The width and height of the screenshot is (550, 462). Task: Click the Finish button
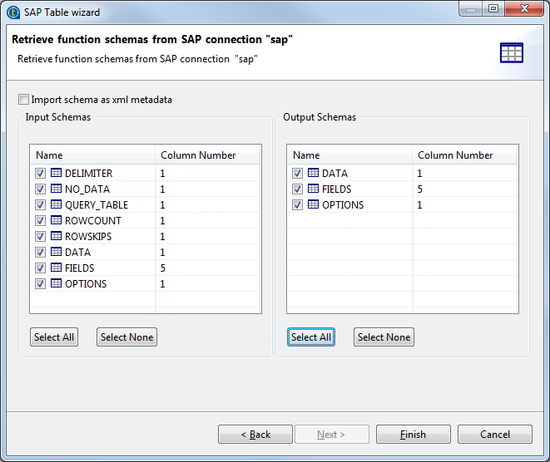413,435
